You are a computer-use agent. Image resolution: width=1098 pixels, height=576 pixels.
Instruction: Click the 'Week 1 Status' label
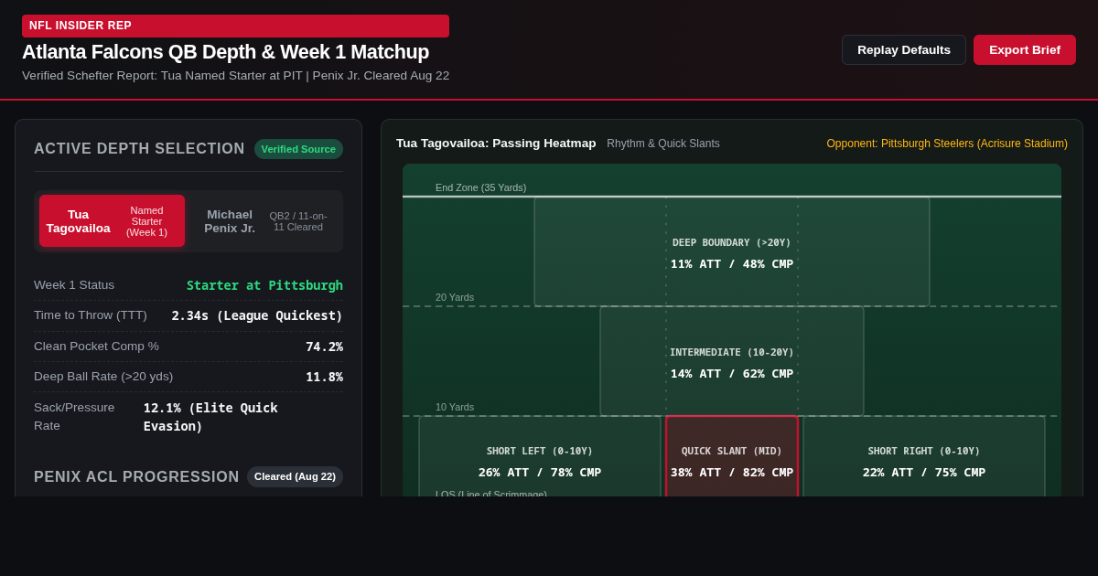(x=74, y=285)
